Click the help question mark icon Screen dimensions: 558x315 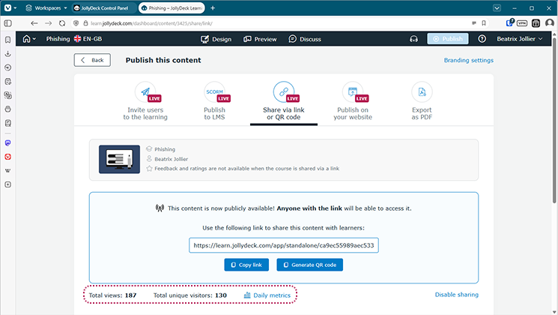pyautogui.click(x=482, y=39)
